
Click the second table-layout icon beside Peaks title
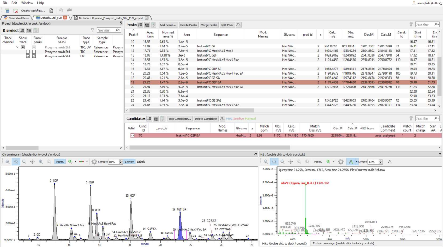[x=147, y=25]
